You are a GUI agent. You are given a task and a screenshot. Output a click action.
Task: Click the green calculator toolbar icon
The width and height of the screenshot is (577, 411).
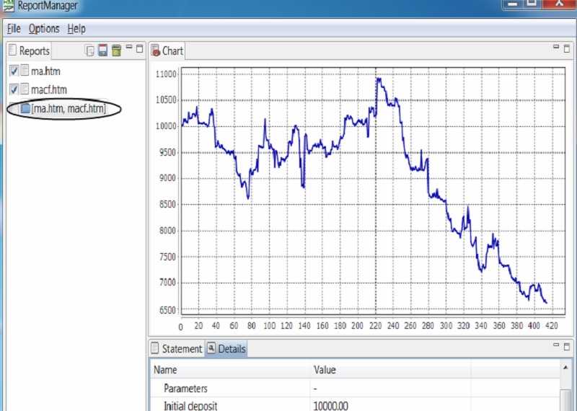click(116, 50)
